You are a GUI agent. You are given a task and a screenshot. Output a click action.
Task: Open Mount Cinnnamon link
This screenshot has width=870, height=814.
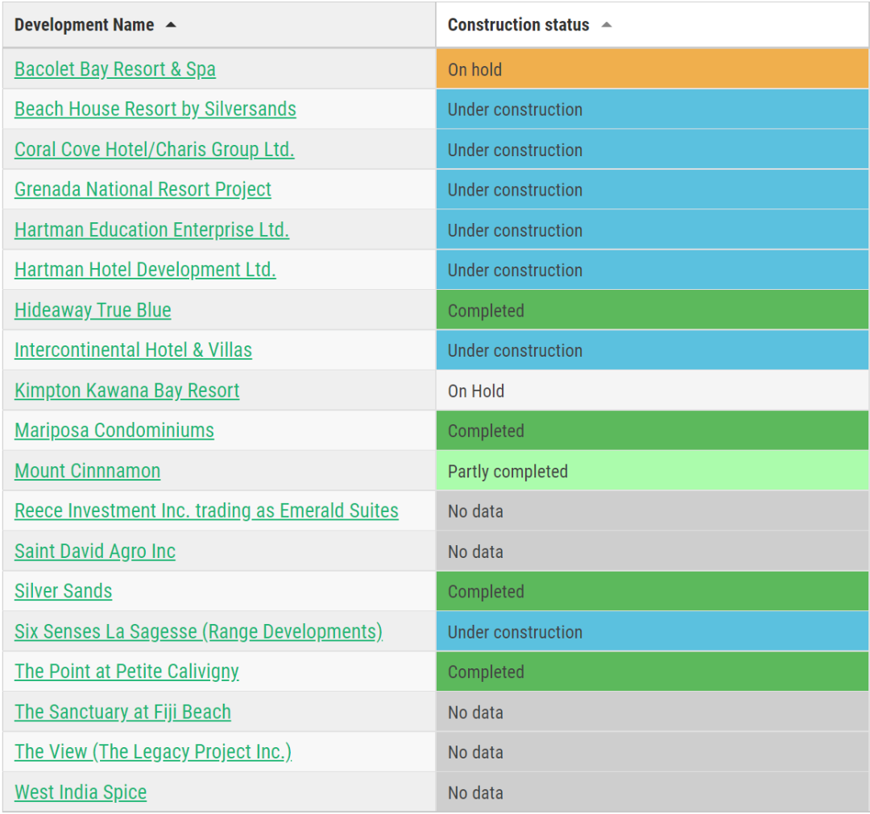[x=88, y=471]
